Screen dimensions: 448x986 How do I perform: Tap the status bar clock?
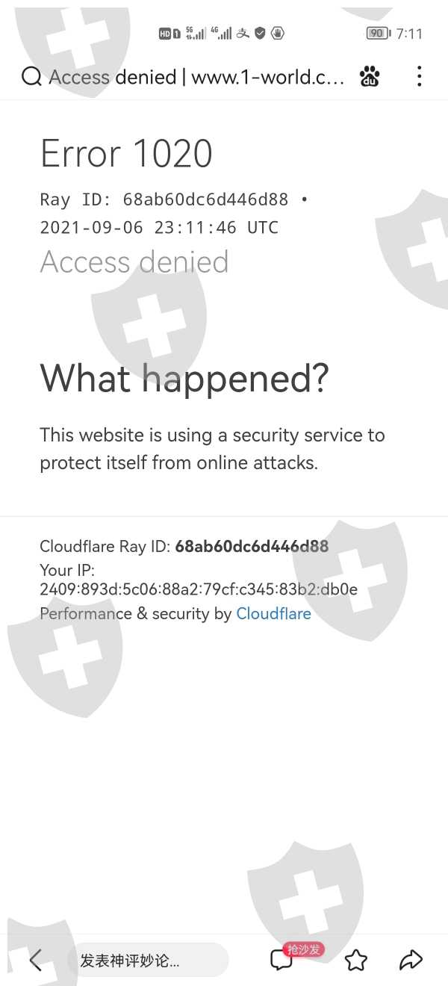pyautogui.click(x=409, y=34)
